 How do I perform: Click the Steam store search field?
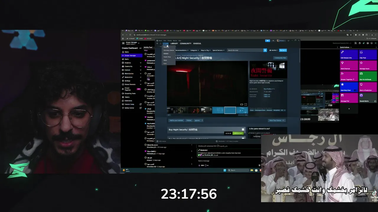click(245, 50)
